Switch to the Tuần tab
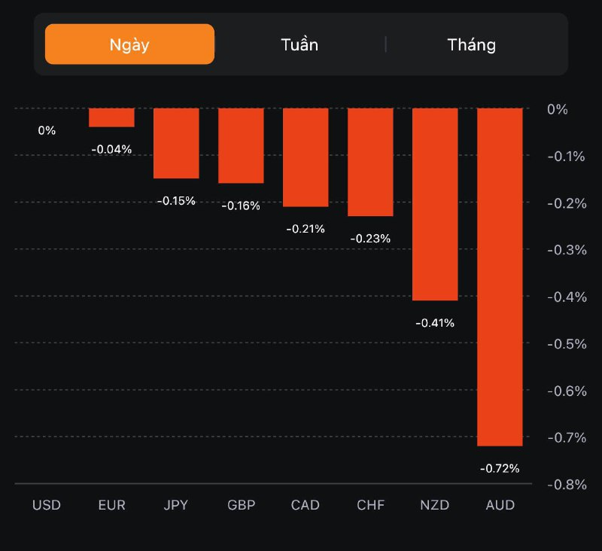The image size is (602, 551). pyautogui.click(x=299, y=44)
